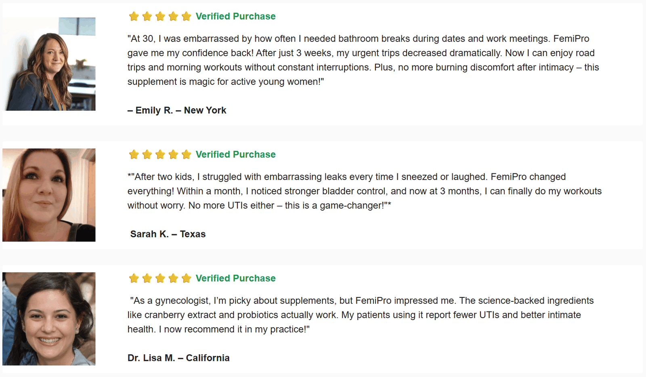Click the reviewer name Dr. Lisa M. – California
The height and width of the screenshot is (377, 646).
click(178, 358)
